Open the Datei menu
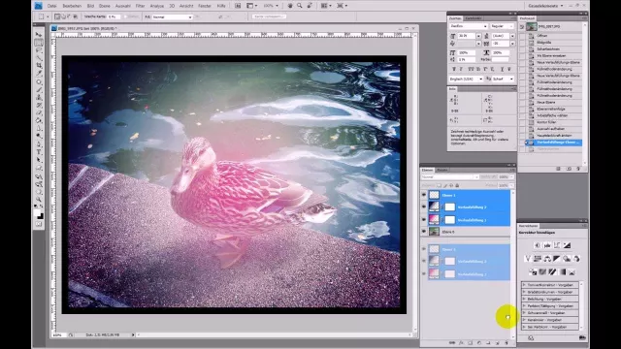 click(x=51, y=6)
